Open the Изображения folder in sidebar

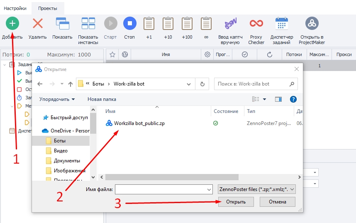[66, 171]
